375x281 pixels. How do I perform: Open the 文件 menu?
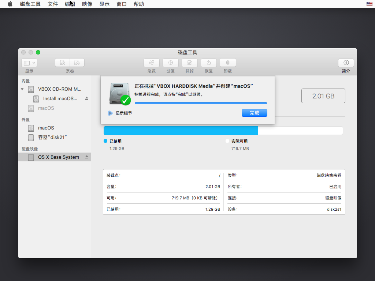53,4
